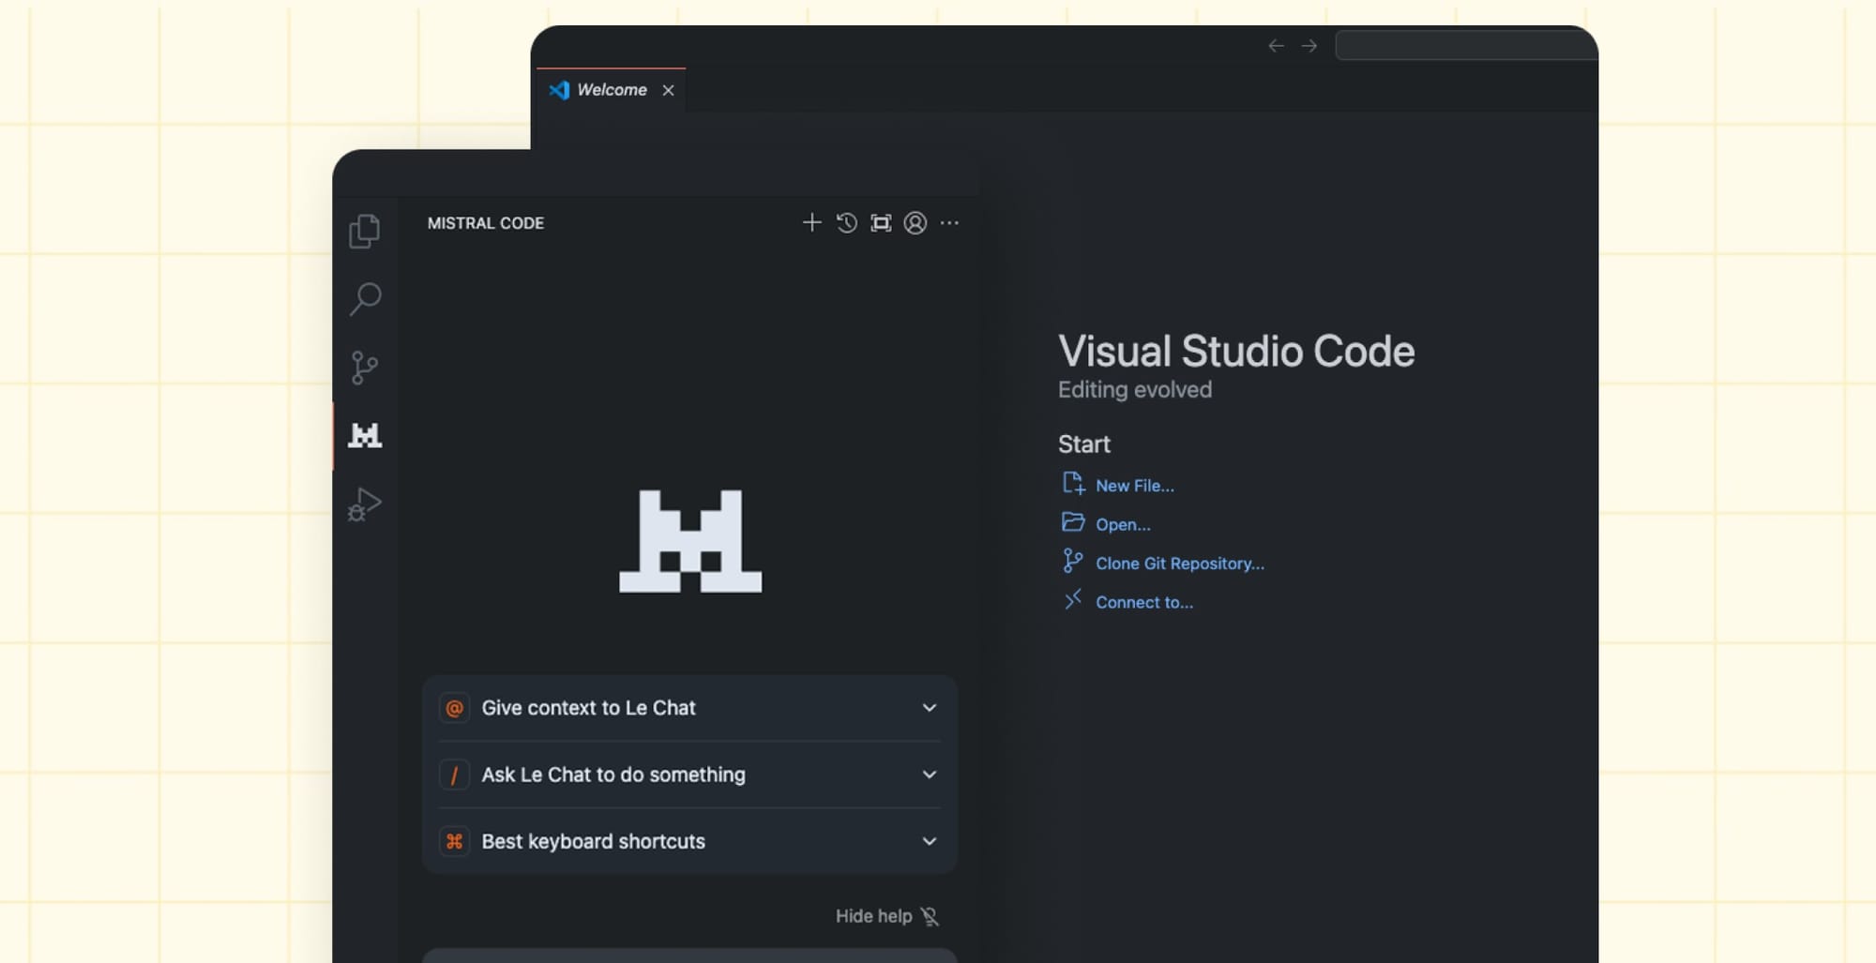1876x963 pixels.
Task: Click the Connect to link under Start
Action: pos(1143,602)
